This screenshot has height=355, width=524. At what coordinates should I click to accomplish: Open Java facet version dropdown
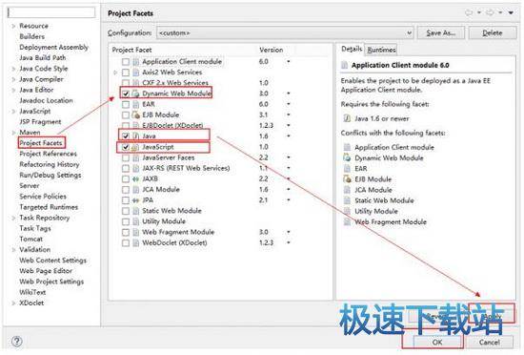pyautogui.click(x=288, y=136)
